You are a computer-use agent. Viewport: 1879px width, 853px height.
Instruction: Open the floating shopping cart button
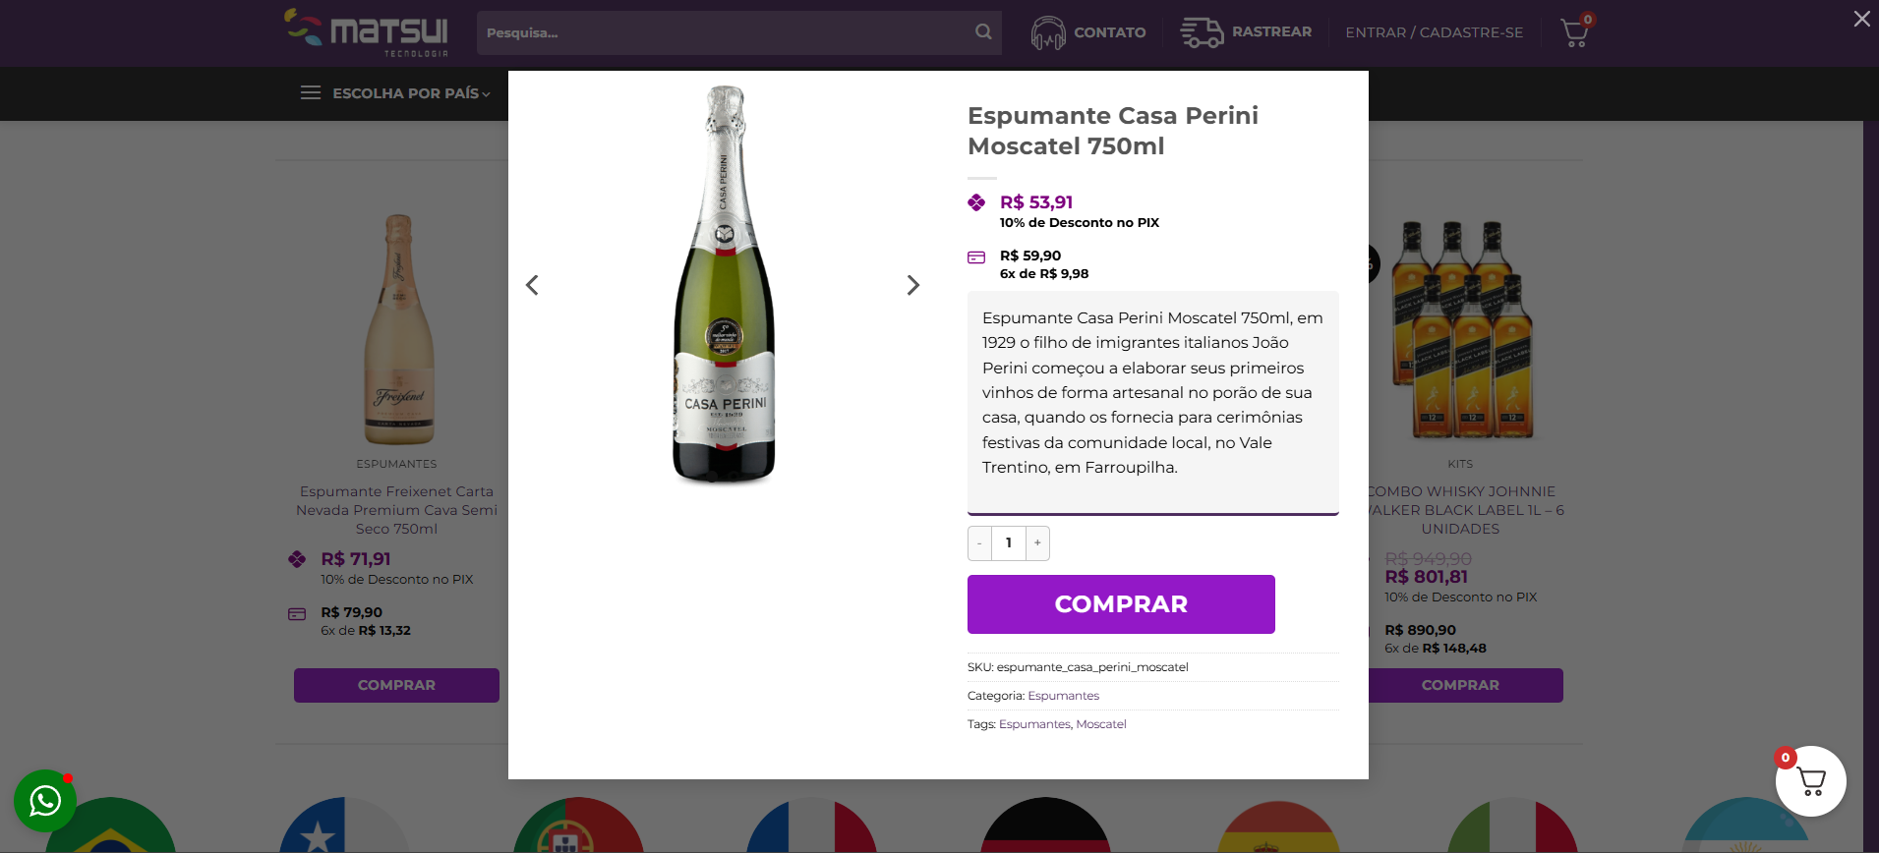click(1810, 781)
